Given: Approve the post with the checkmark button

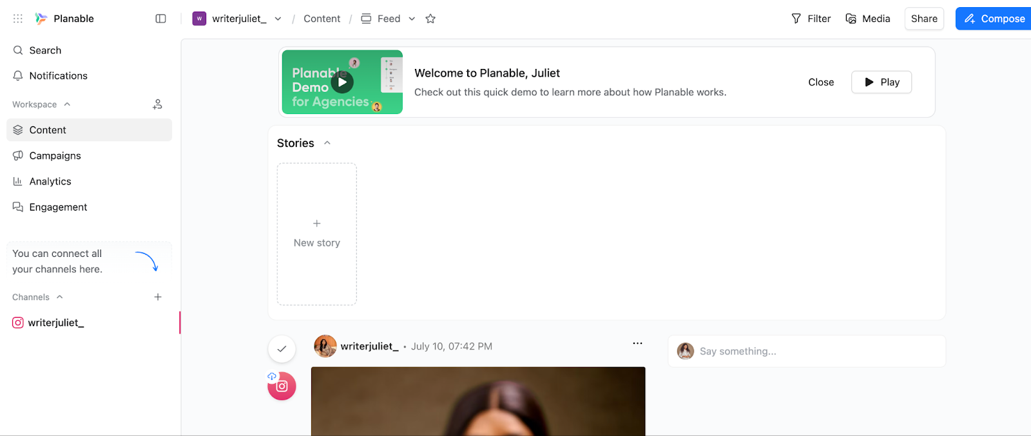Looking at the screenshot, I should pos(282,349).
